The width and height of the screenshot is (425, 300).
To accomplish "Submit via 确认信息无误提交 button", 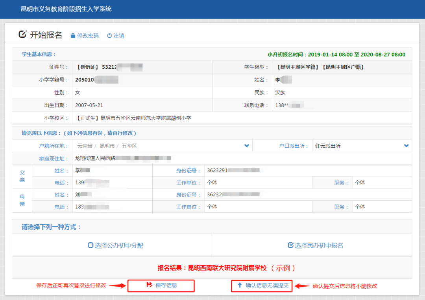I will 262,285.
